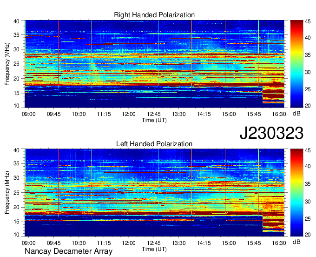Click the Right Handed spectrogram image
Viewport: 316px width, 257px height.
(154, 64)
